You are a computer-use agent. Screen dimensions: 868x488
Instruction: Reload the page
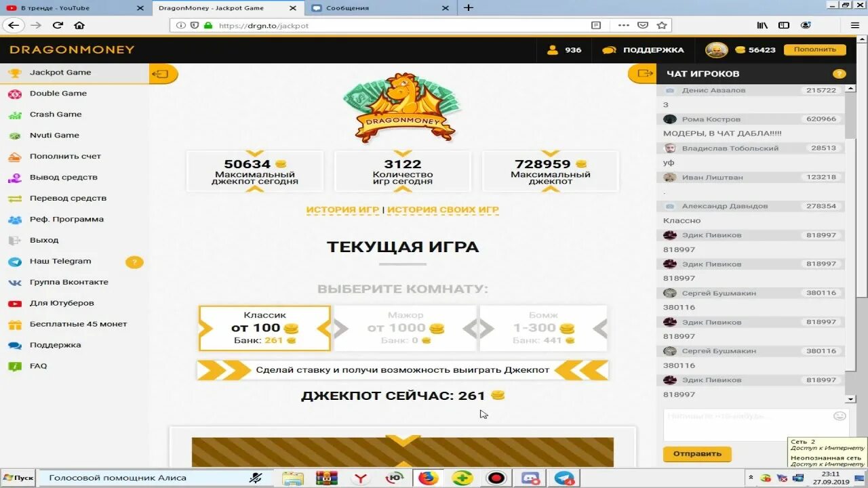[x=58, y=26]
